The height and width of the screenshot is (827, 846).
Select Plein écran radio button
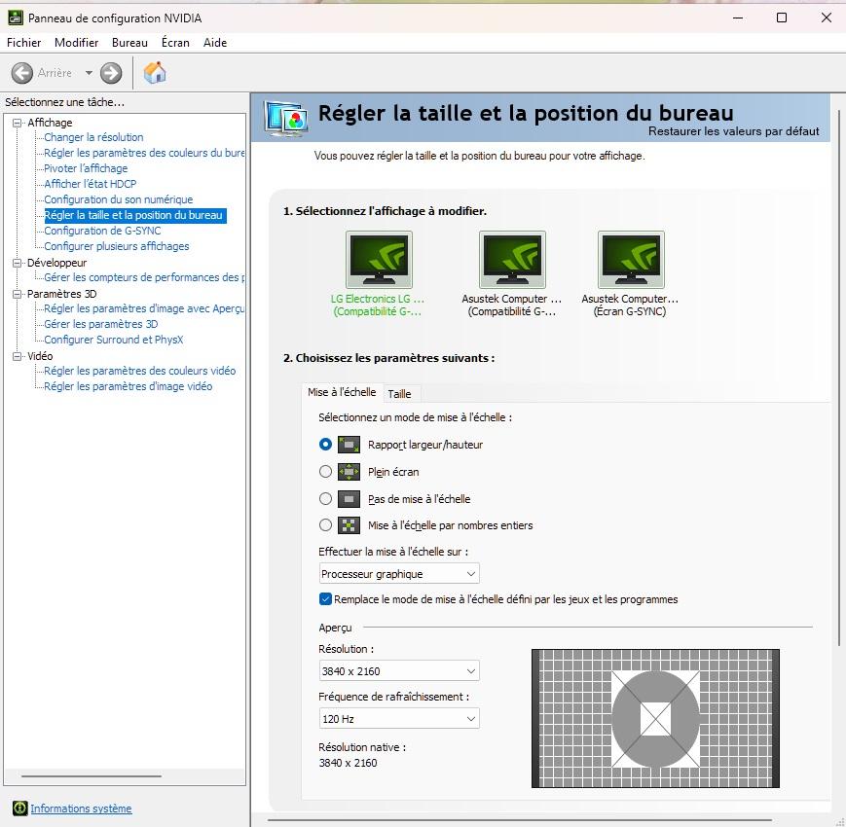tap(325, 472)
